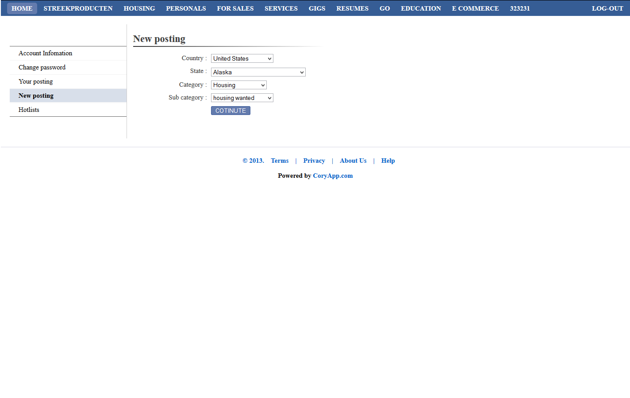Open the State selection dropdown
The image size is (630, 398).
pos(258,72)
